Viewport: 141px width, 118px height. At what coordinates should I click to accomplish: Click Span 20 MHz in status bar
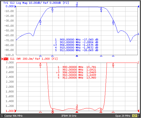click(x=123, y=116)
